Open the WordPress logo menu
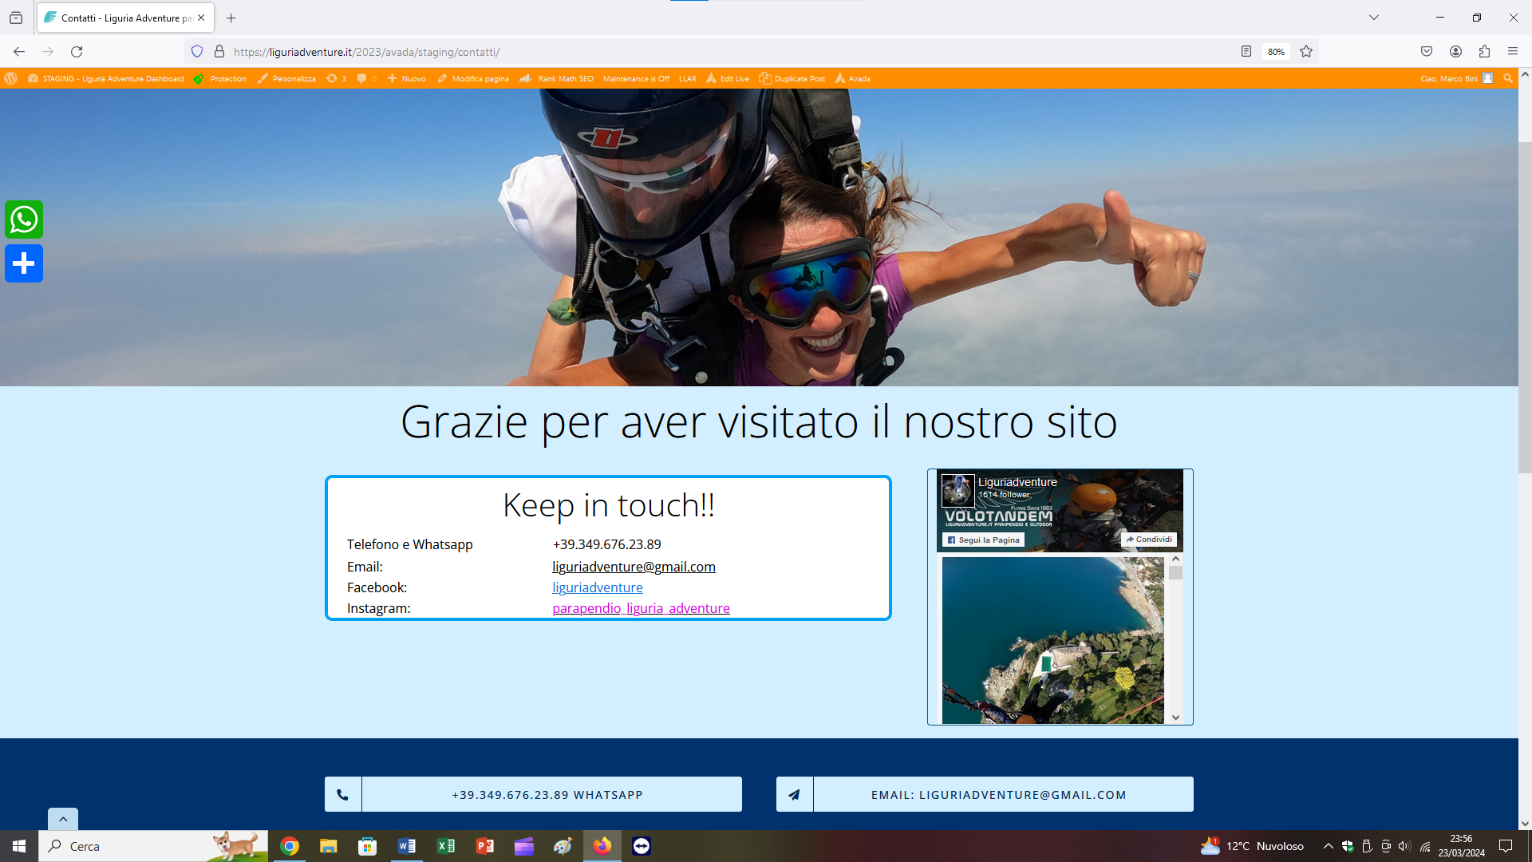The width and height of the screenshot is (1532, 862). [x=11, y=78]
